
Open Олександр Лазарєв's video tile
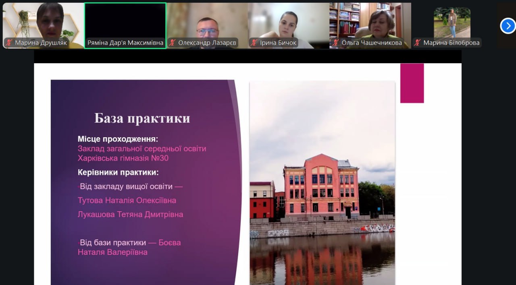[x=207, y=21]
